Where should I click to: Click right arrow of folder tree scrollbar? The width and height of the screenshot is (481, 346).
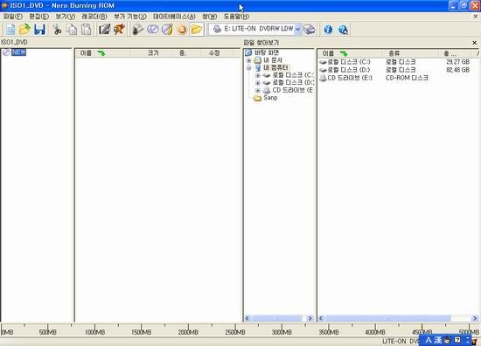coord(310,318)
